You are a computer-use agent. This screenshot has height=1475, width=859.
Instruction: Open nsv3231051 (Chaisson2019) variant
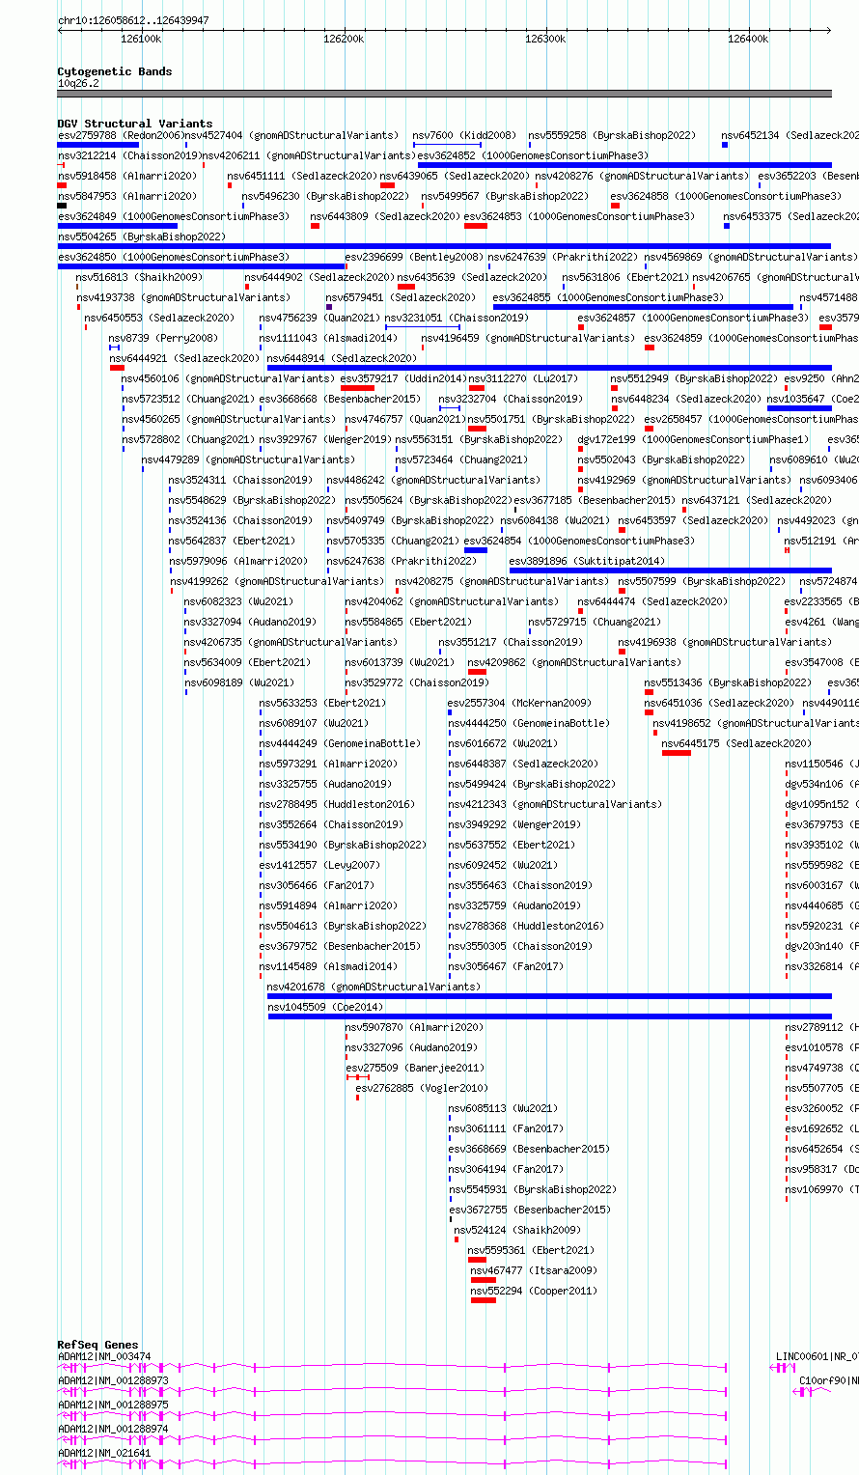(457, 318)
